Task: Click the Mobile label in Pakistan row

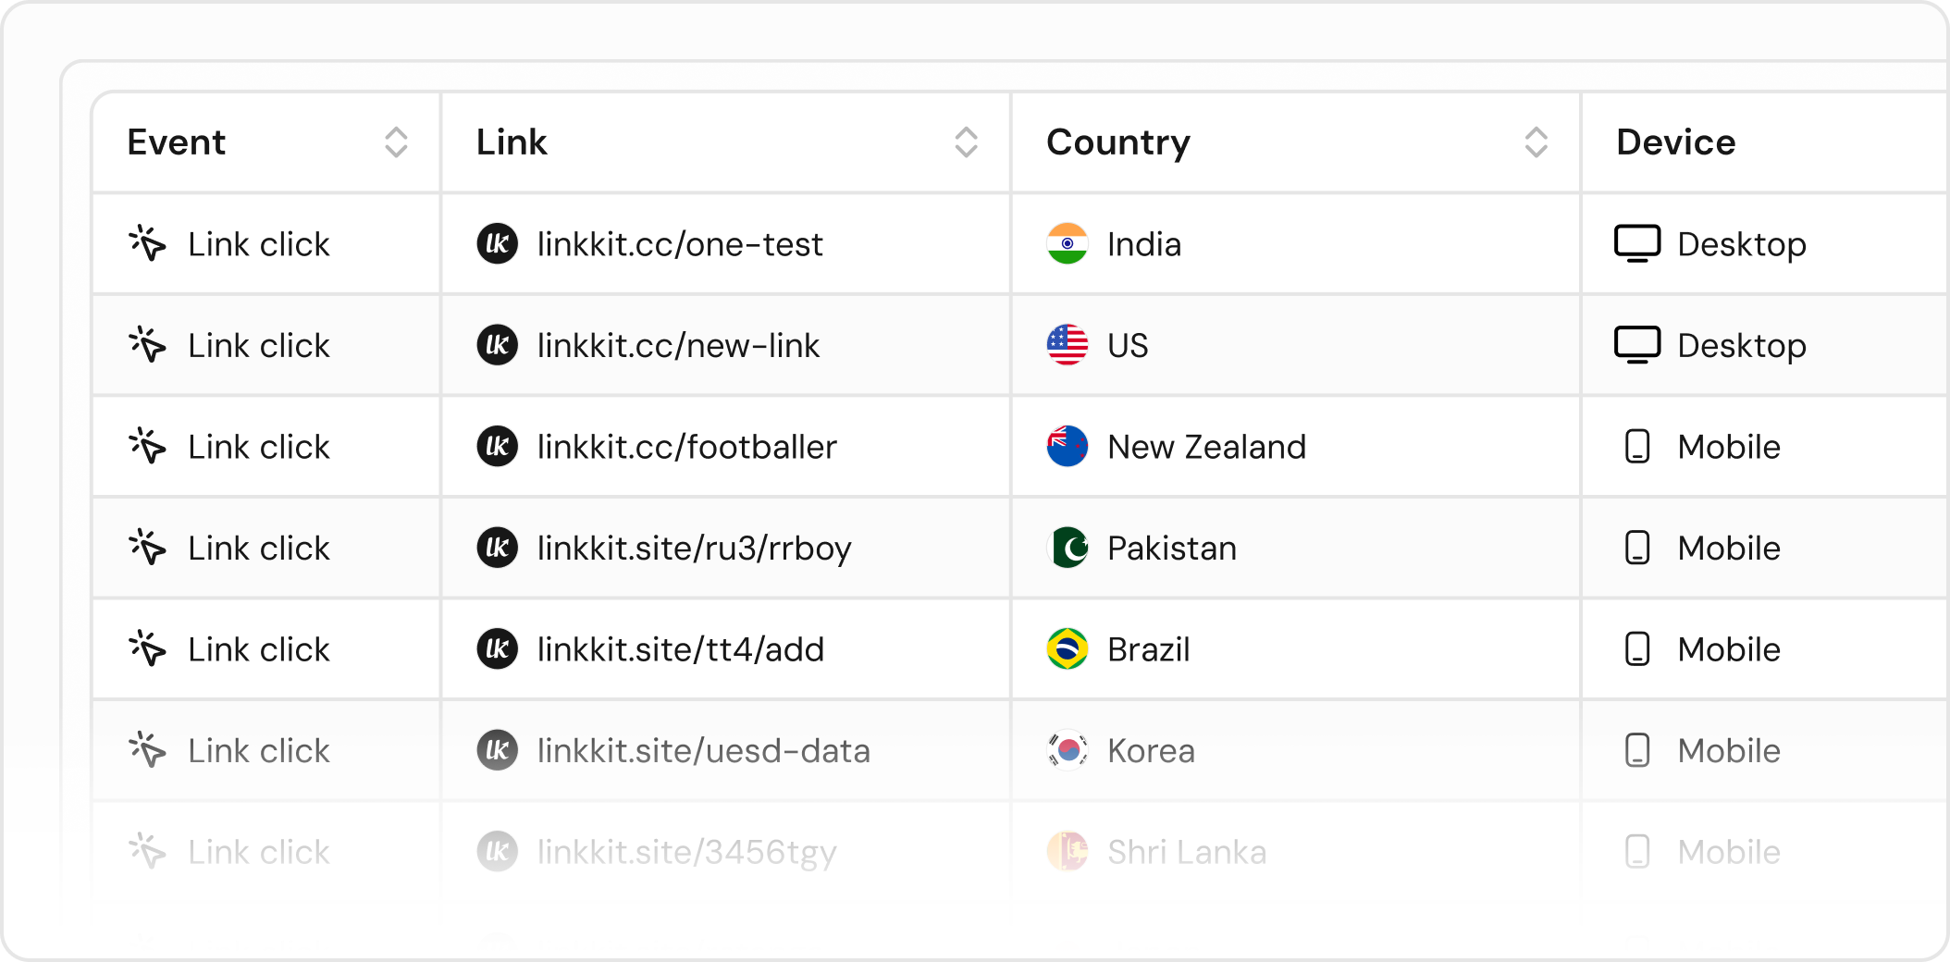Action: tap(1728, 548)
